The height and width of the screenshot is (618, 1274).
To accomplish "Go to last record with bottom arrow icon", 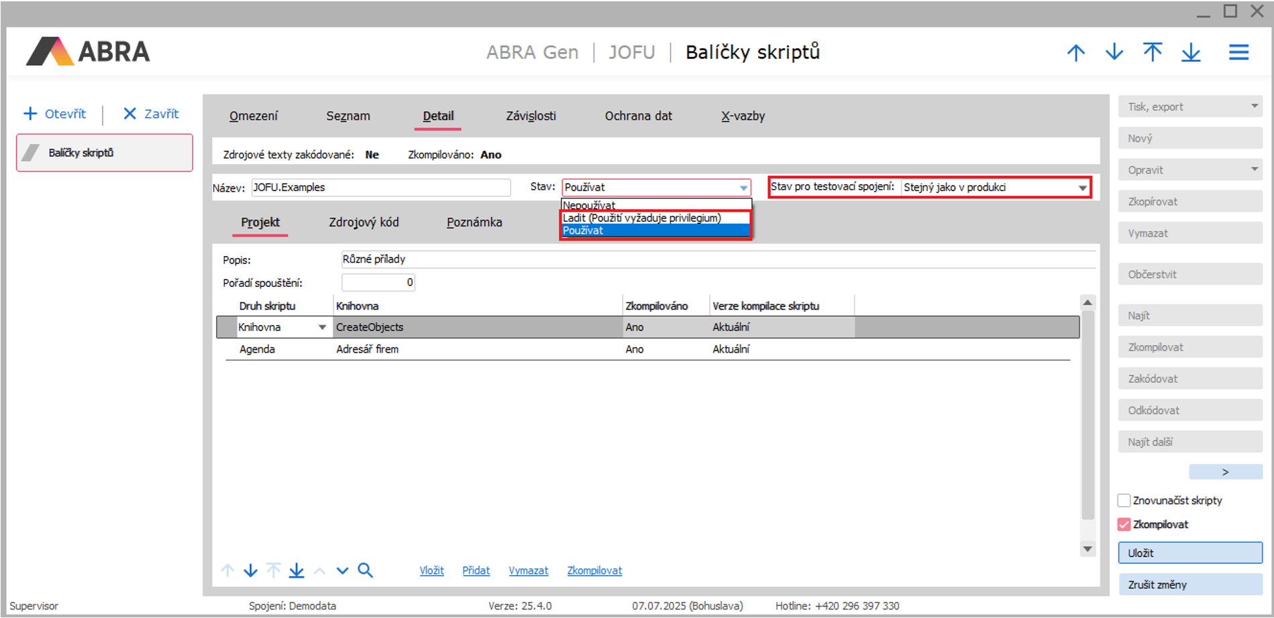I will tap(1191, 52).
